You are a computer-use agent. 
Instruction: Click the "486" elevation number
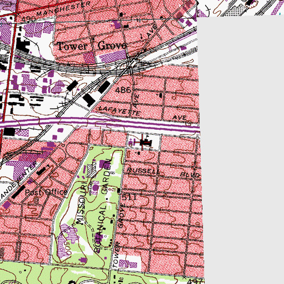123,90
